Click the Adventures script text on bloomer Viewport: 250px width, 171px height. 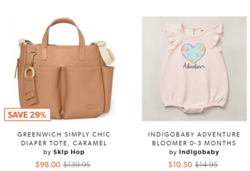(194, 66)
